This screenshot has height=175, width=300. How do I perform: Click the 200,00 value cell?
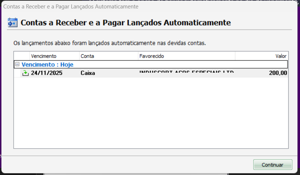click(x=278, y=73)
